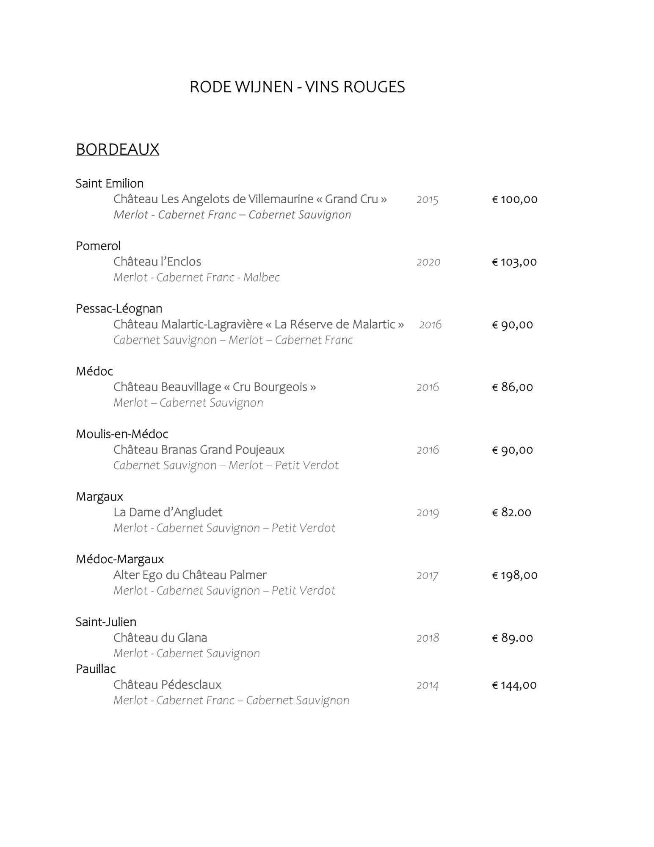Click Château Les Angelots de Villemaurine wine name
Image resolution: width=654 pixels, height=847 pixels.
point(250,199)
